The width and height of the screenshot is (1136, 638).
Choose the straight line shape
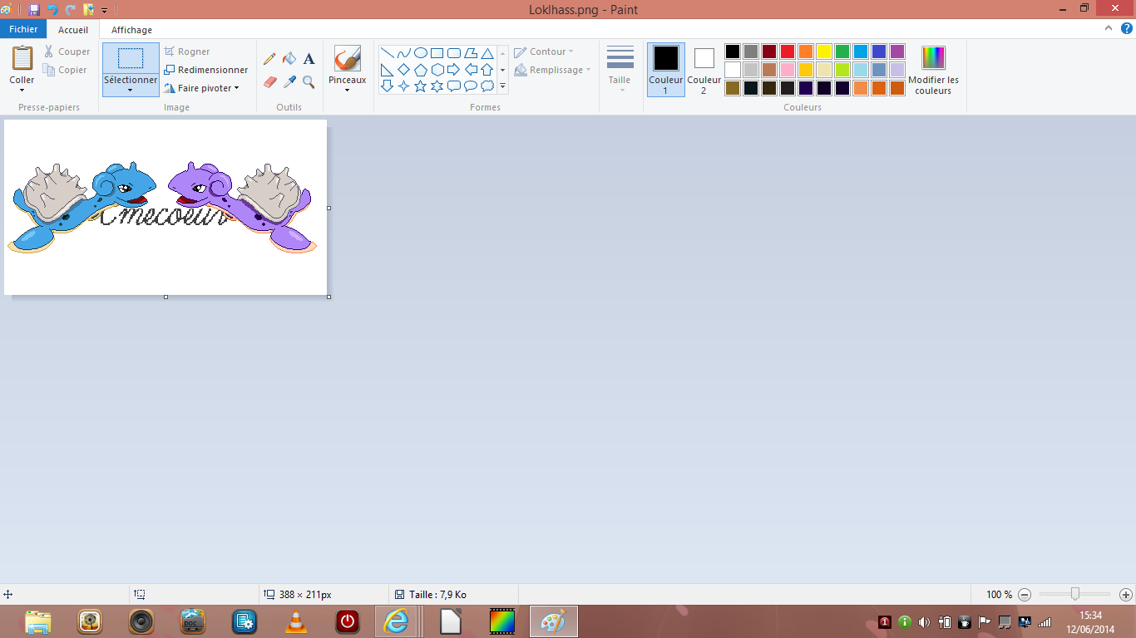pos(388,53)
